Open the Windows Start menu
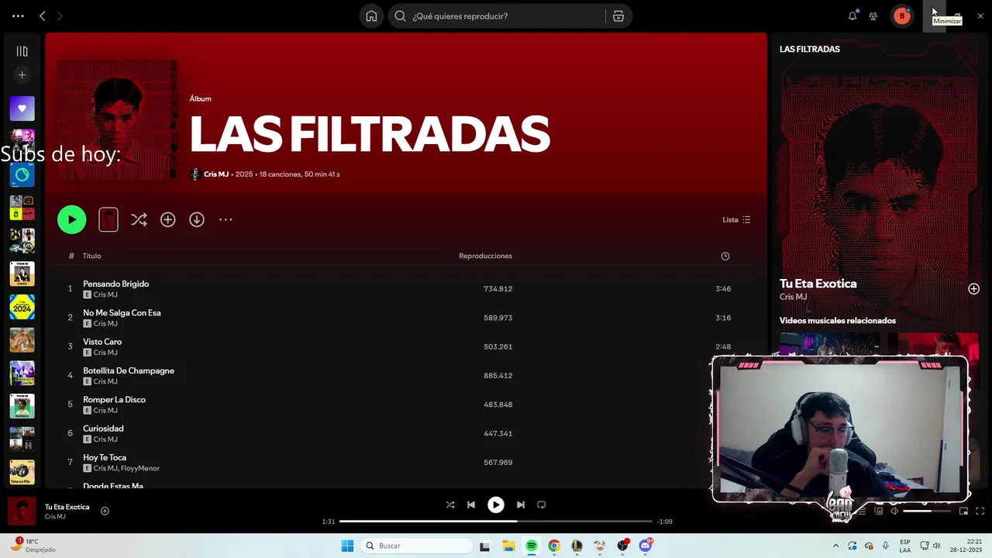This screenshot has width=992, height=558. click(347, 546)
